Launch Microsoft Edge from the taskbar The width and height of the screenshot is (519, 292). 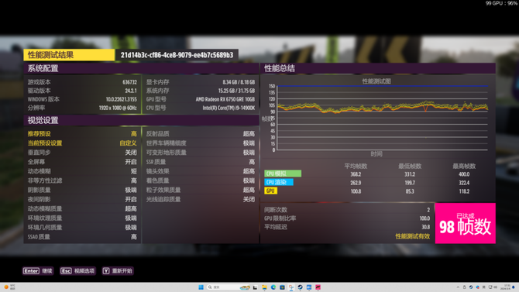coord(273,287)
